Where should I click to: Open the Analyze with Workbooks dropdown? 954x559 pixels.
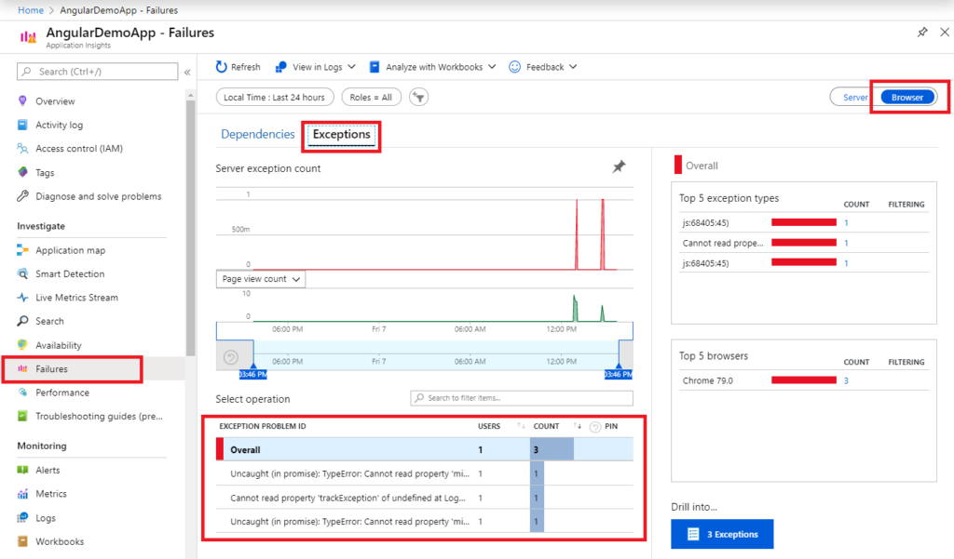pyautogui.click(x=432, y=67)
